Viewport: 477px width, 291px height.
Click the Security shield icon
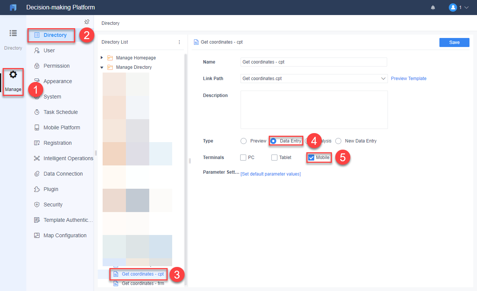pyautogui.click(x=37, y=205)
